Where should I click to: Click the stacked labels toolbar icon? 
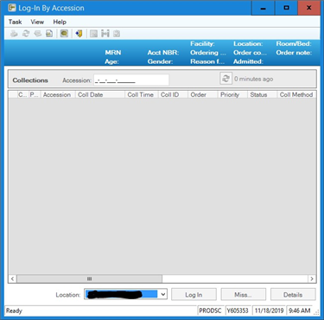(x=38, y=34)
